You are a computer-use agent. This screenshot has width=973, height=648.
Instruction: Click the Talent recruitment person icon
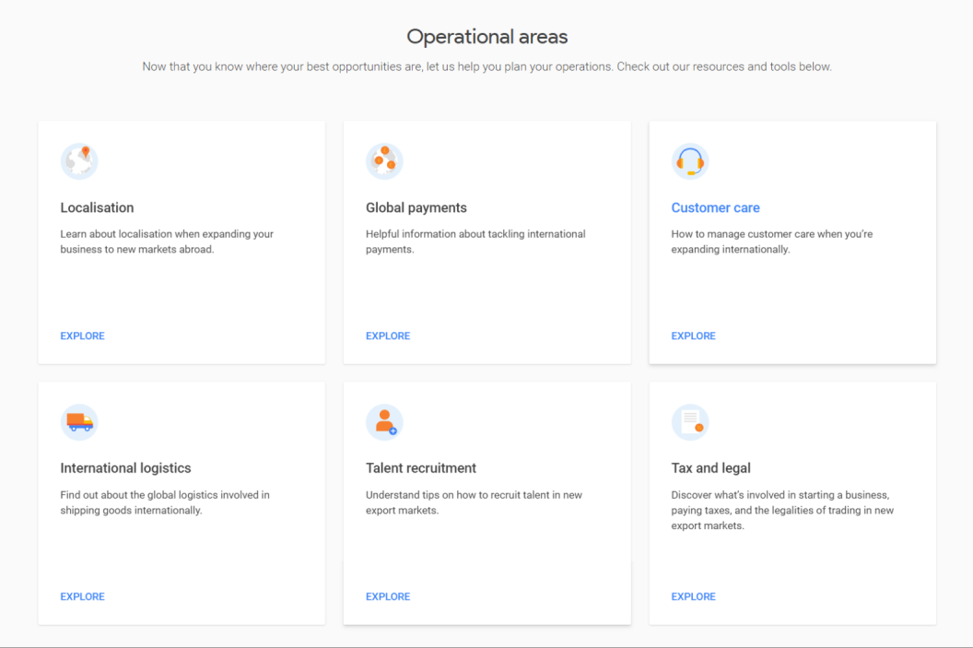point(384,422)
